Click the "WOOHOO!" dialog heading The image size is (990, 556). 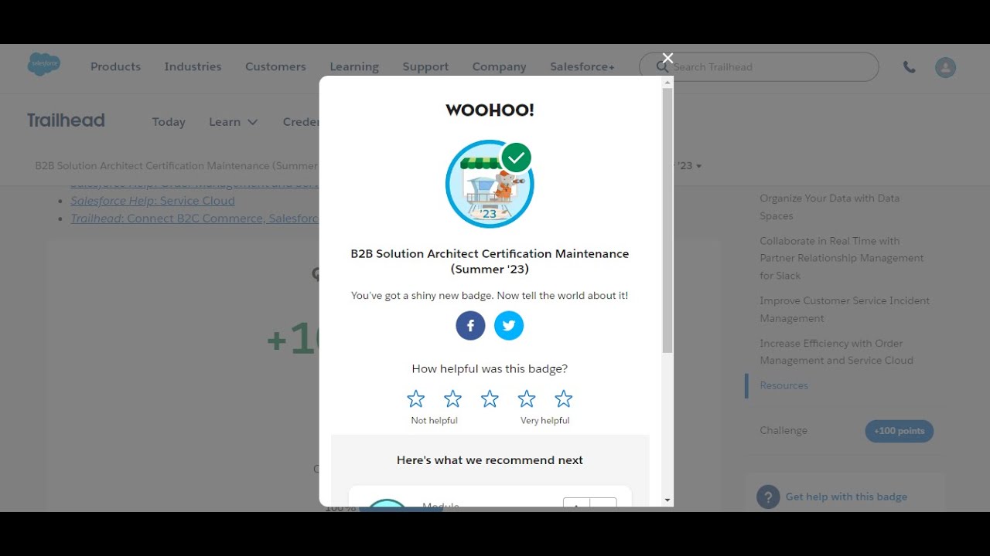point(490,110)
